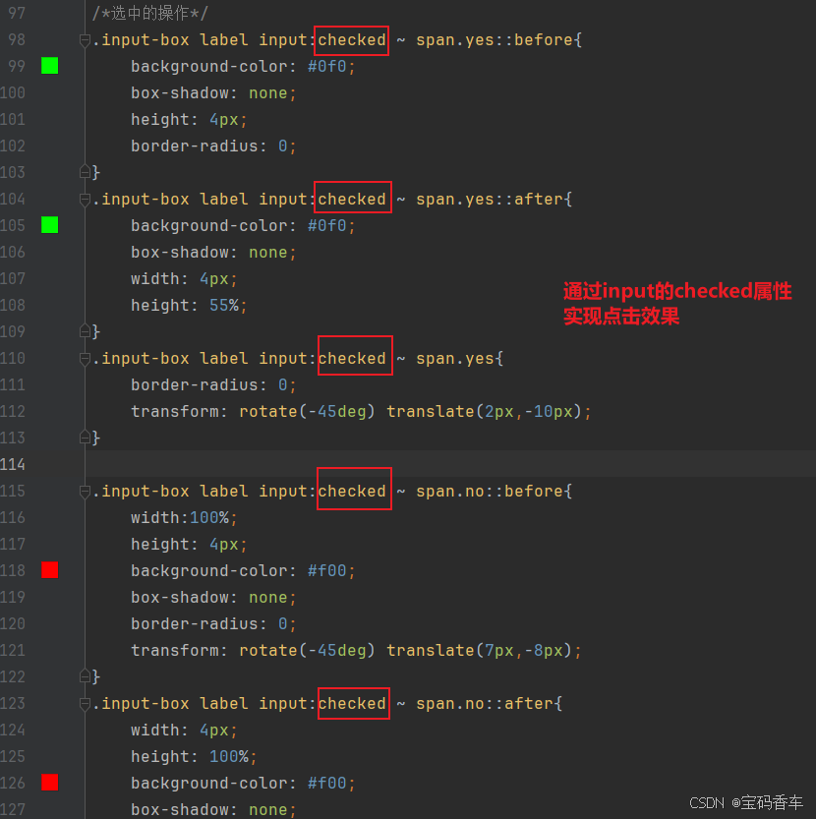Click 'checked' pseudo-class on line 115

tap(352, 491)
